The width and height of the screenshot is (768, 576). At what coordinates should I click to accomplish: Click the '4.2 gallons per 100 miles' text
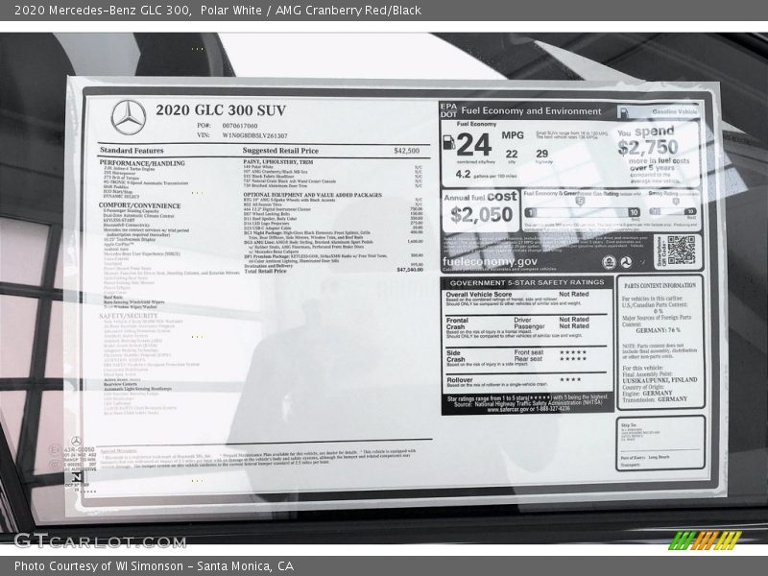pos(486,175)
